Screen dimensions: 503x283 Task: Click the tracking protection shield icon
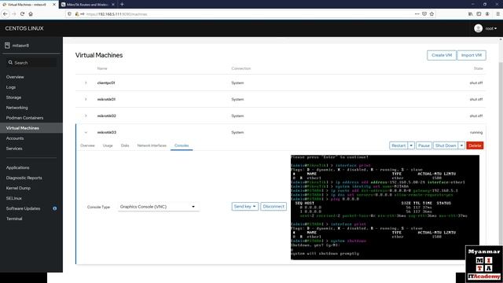pyautogui.click(x=69, y=14)
